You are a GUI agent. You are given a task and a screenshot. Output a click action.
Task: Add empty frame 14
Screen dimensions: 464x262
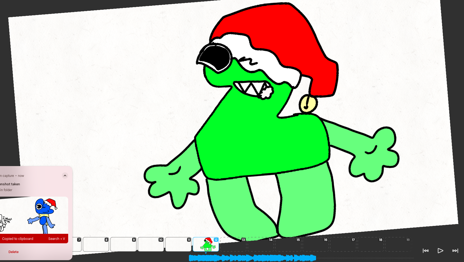click(261, 244)
